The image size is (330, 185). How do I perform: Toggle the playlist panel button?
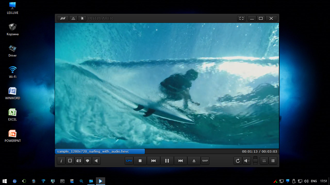coord(273,161)
